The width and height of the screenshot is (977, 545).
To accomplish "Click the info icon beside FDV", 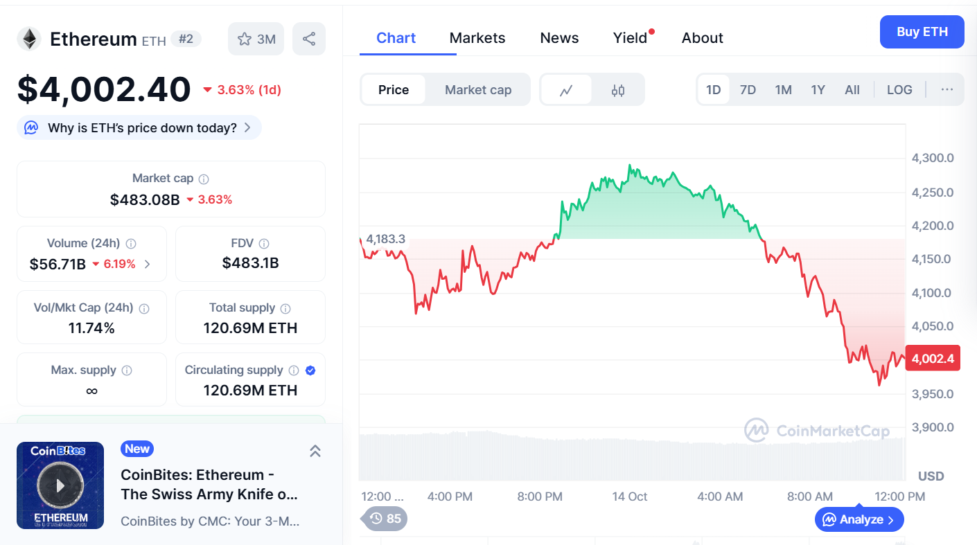I will [264, 243].
